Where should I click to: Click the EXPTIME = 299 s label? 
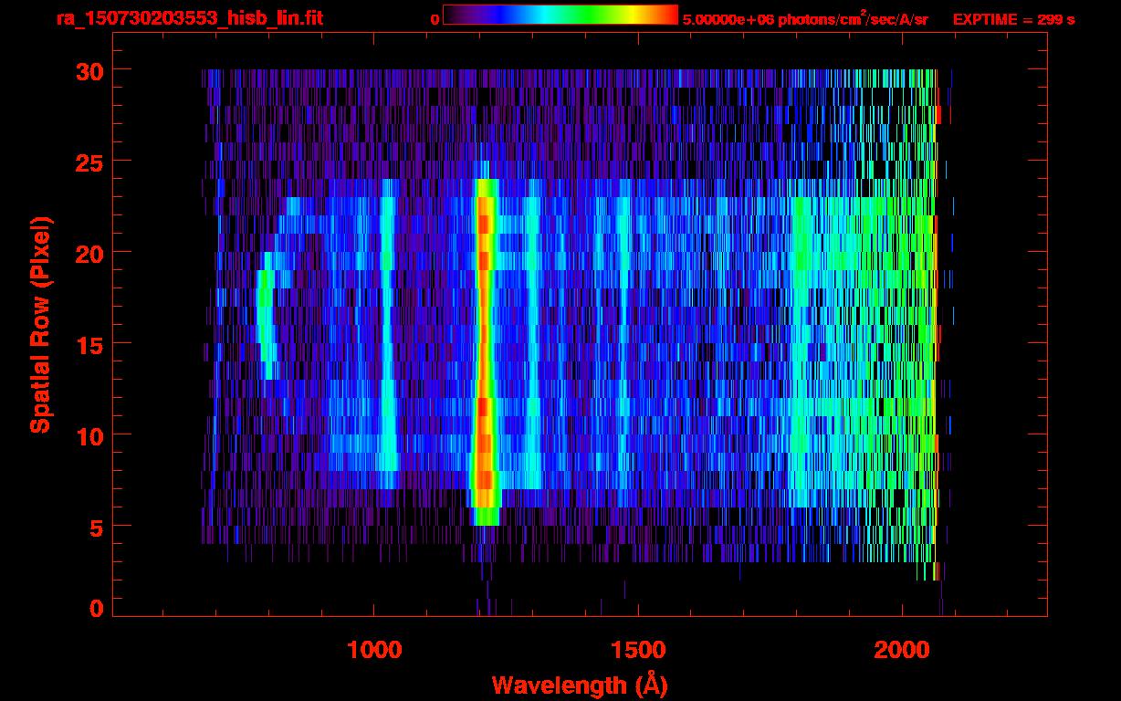pyautogui.click(x=1013, y=19)
